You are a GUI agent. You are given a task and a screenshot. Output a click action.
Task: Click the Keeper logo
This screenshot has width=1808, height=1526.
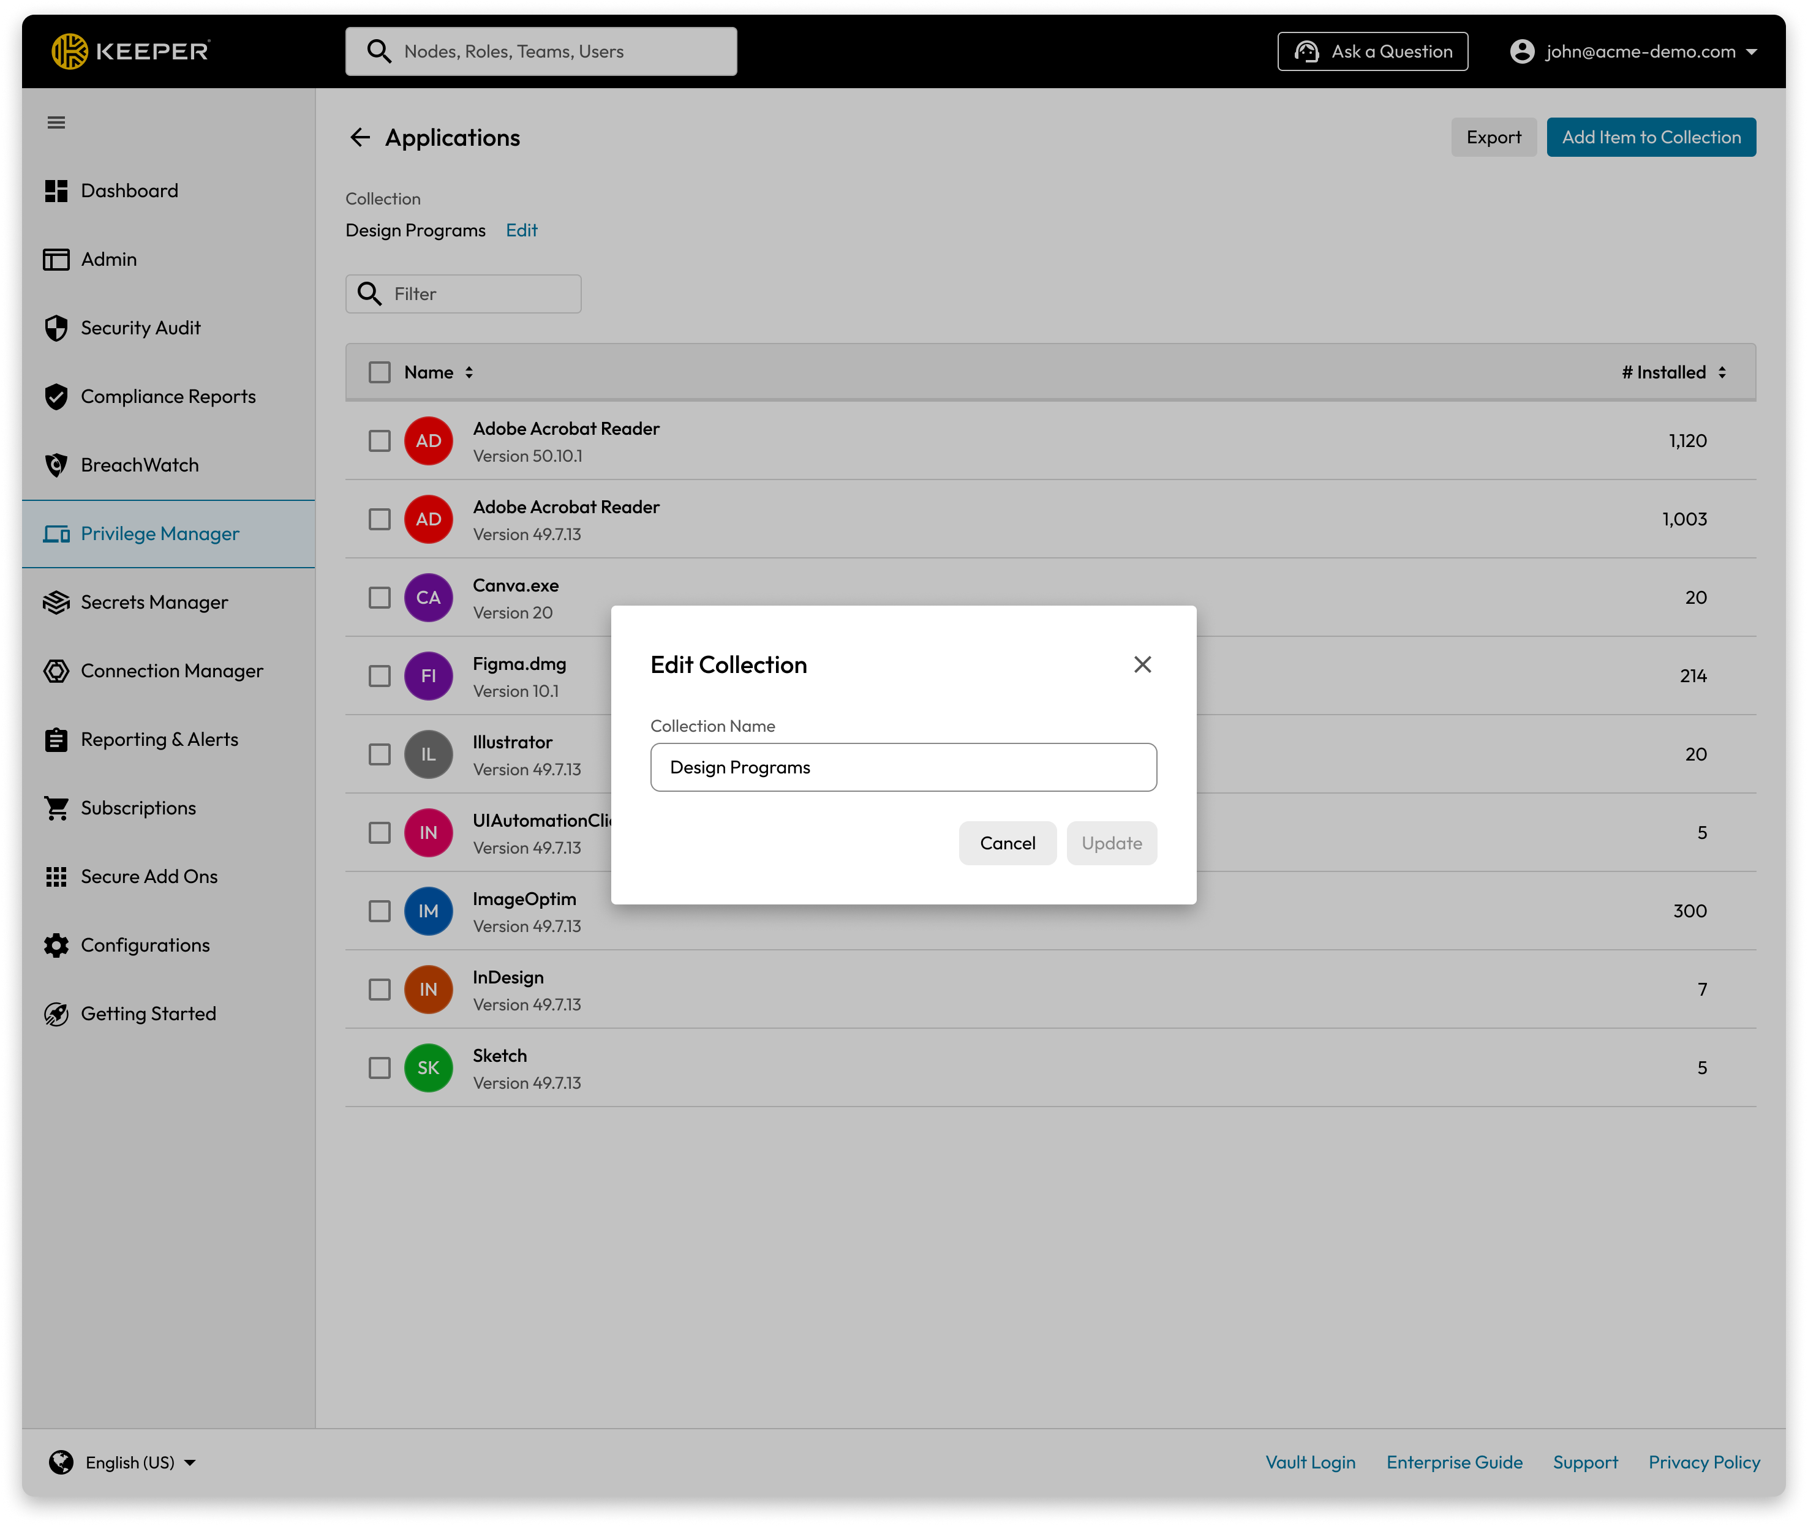click(x=130, y=52)
